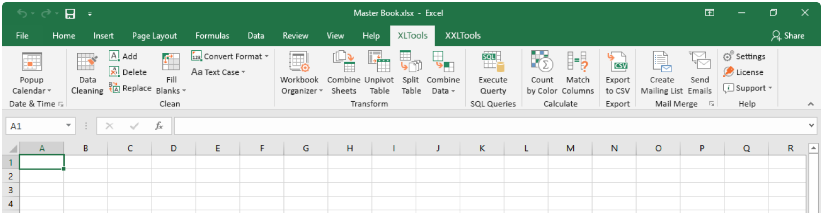The height and width of the screenshot is (213, 823).
Task: Click the Share button
Action: click(x=788, y=36)
